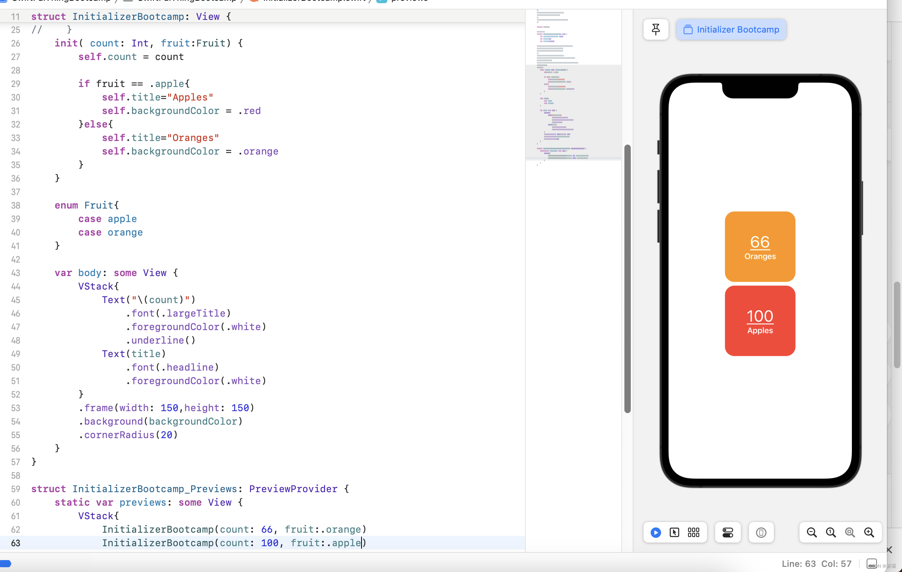Zoom out the preview canvas

click(x=812, y=532)
